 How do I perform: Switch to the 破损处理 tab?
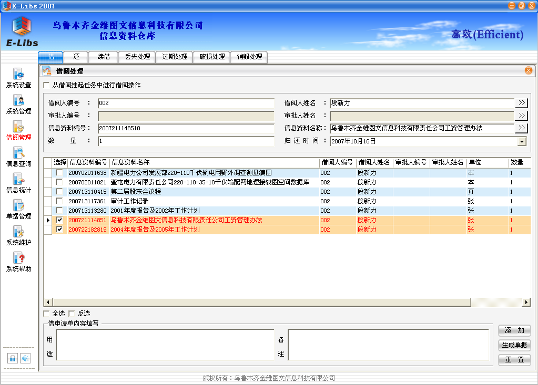pyautogui.click(x=212, y=57)
